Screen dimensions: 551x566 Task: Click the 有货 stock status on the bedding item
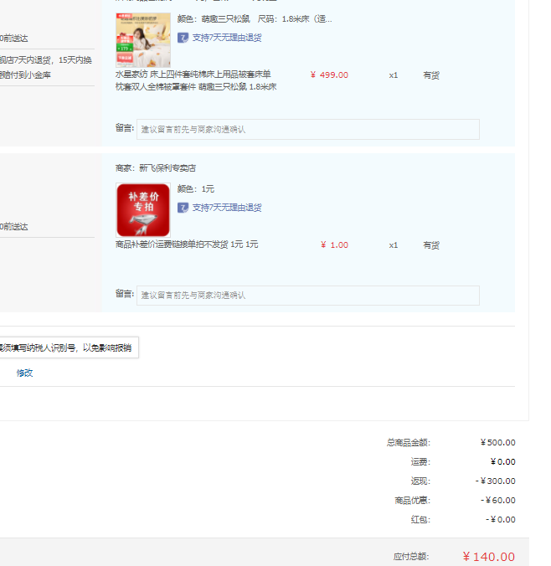[x=431, y=75]
